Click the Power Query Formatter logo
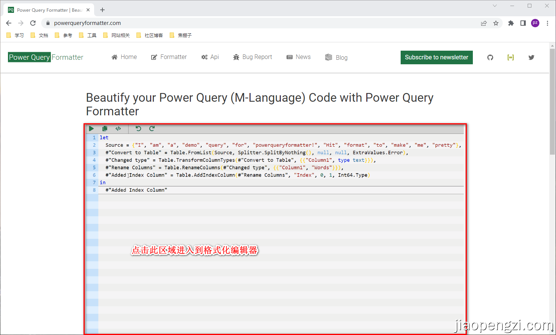 tap(46, 57)
